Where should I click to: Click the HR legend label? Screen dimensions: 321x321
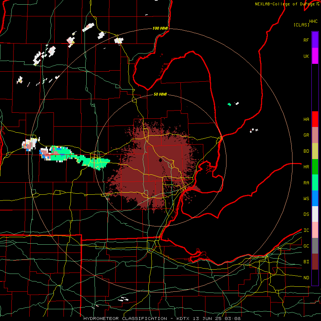point(306,167)
